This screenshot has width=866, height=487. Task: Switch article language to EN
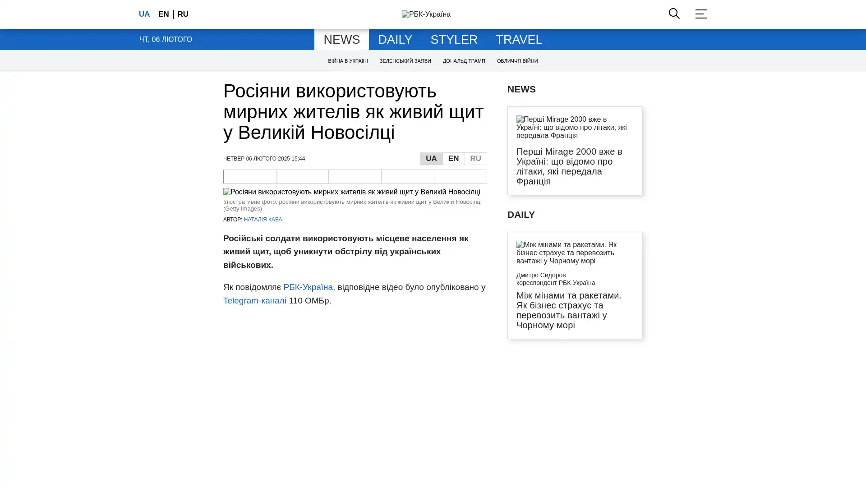(453, 159)
